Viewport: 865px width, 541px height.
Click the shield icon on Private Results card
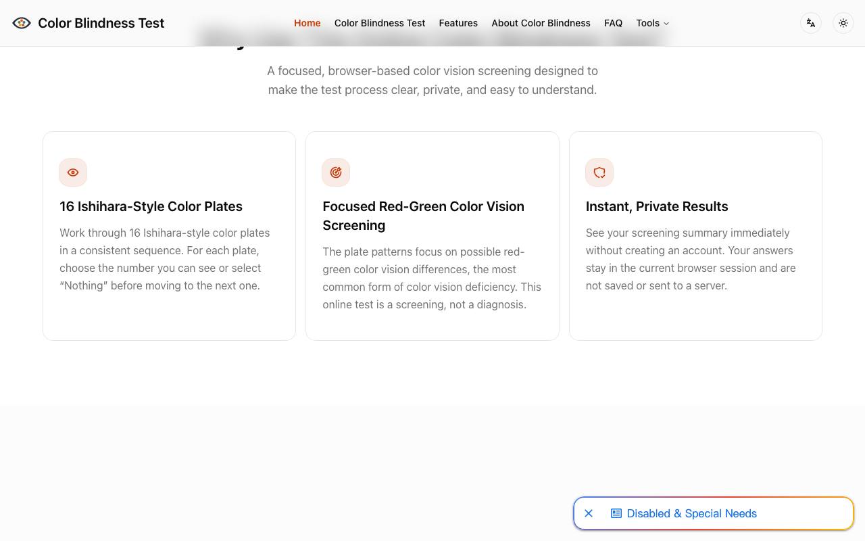click(599, 172)
